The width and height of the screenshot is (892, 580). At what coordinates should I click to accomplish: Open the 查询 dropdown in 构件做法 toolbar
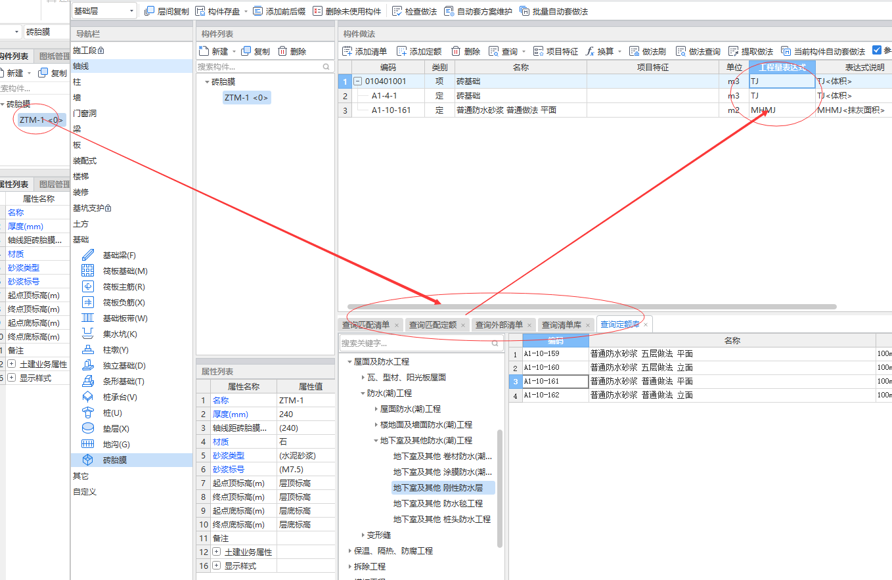pos(524,52)
